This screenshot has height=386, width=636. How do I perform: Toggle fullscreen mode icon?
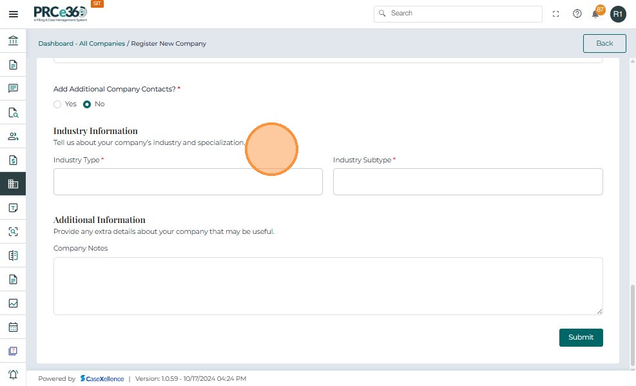[x=556, y=14]
